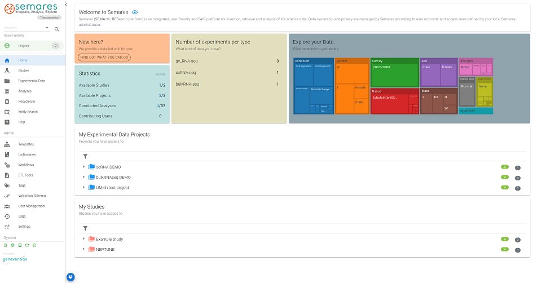Click the filter icon under My Experimental Data Projects

(85, 156)
